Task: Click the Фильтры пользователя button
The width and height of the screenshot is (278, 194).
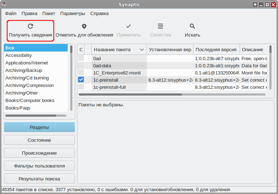Action: 39,166
